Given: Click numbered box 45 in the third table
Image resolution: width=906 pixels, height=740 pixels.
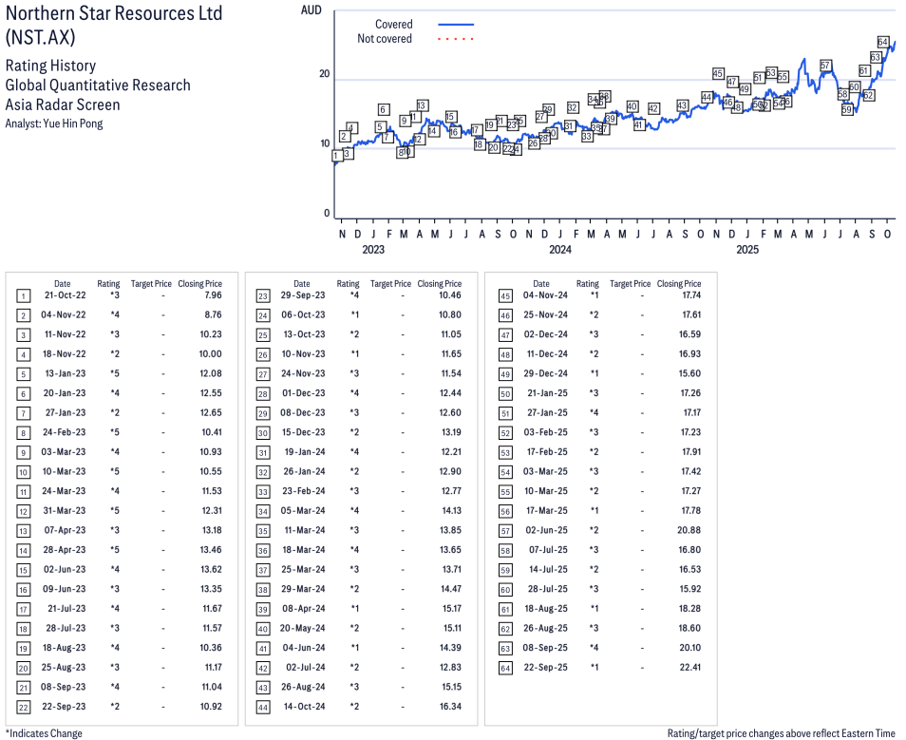Looking at the screenshot, I should pos(503,295).
